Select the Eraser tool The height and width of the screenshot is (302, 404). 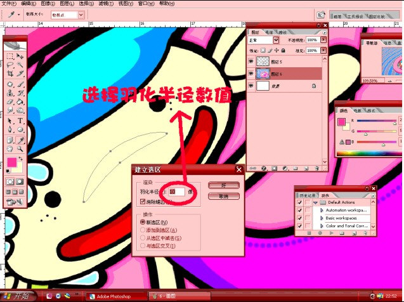(10, 102)
